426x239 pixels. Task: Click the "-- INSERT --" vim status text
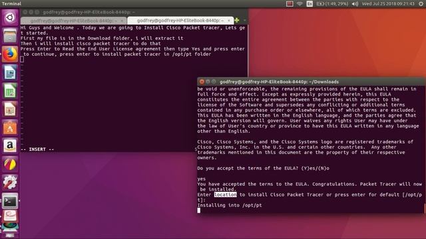(37, 149)
